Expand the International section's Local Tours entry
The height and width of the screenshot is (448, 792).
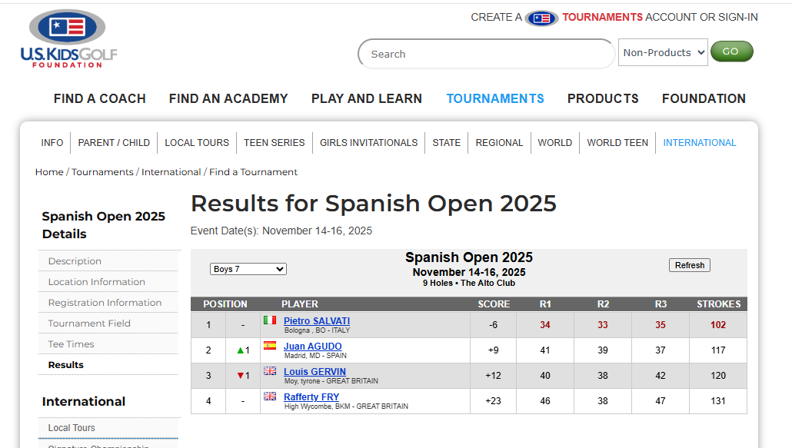tap(72, 427)
